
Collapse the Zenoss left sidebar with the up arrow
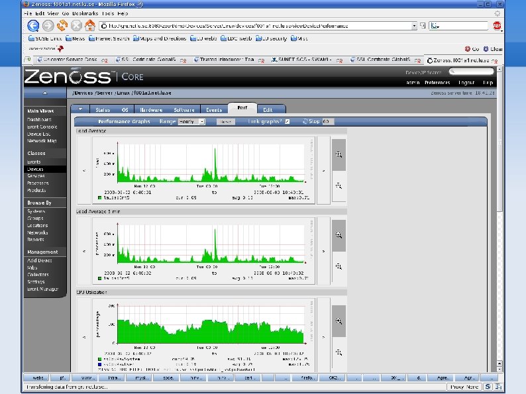tap(45, 93)
